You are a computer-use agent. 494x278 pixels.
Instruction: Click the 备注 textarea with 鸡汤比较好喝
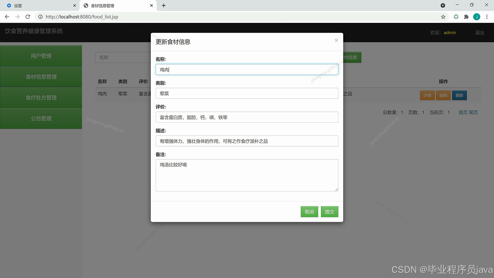point(247,175)
